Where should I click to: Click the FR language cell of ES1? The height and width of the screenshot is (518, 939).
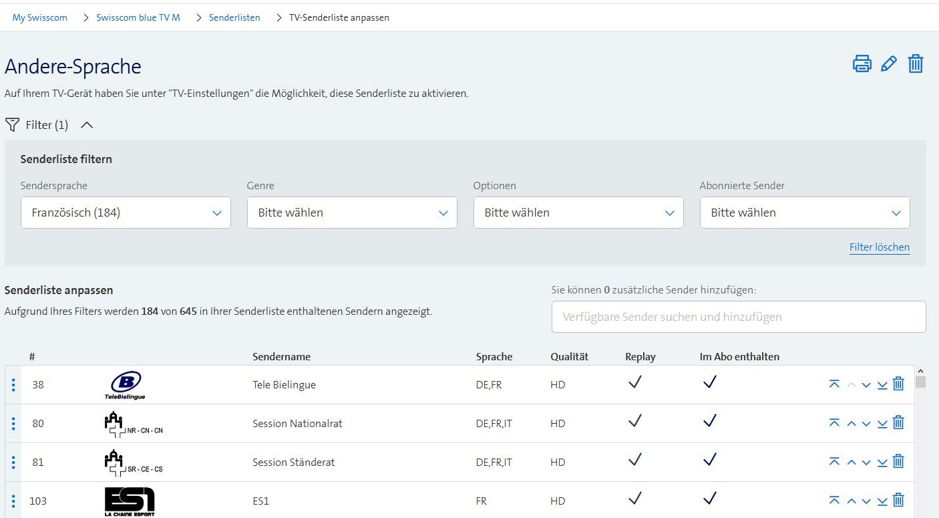[482, 501]
